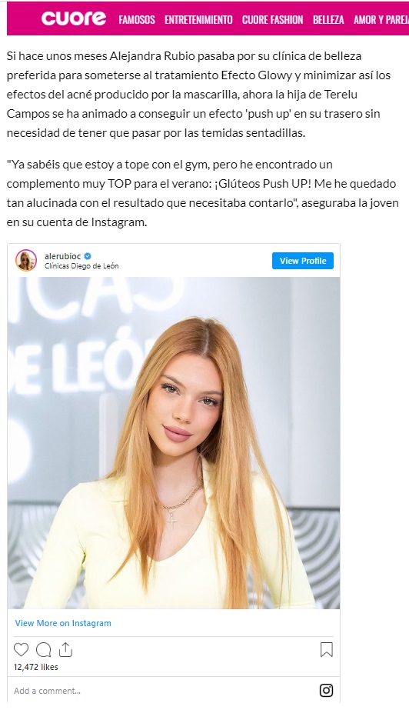Image resolution: width=409 pixels, height=710 pixels.
Task: Open the Belleza menu section
Action: click(328, 20)
